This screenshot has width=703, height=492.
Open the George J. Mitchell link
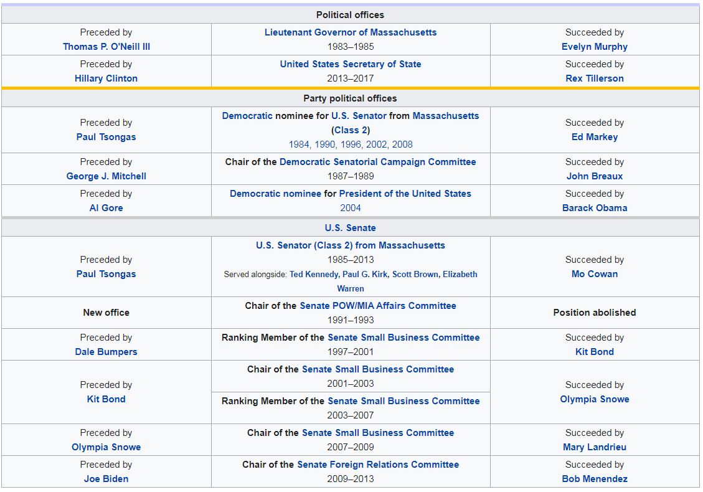[x=106, y=176]
